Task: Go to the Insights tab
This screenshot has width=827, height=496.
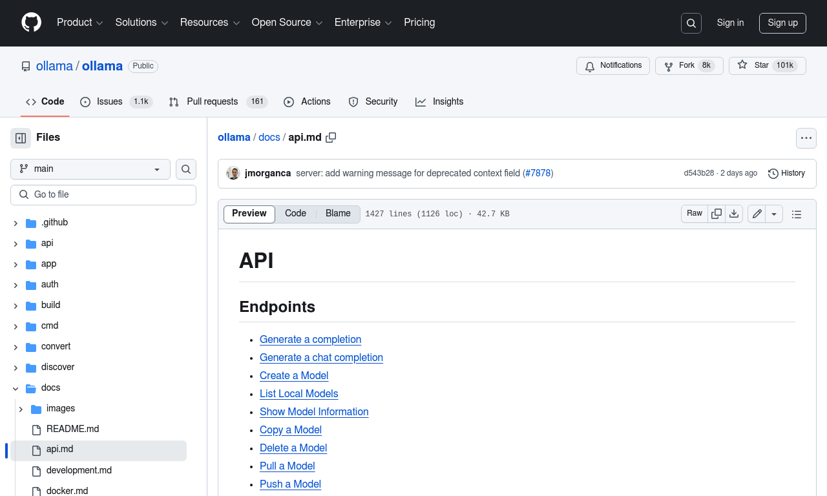Action: coord(439,101)
